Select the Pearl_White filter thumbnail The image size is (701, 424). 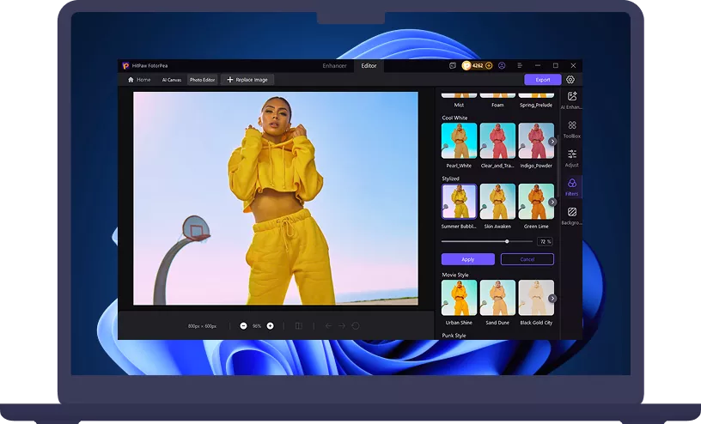pos(459,141)
